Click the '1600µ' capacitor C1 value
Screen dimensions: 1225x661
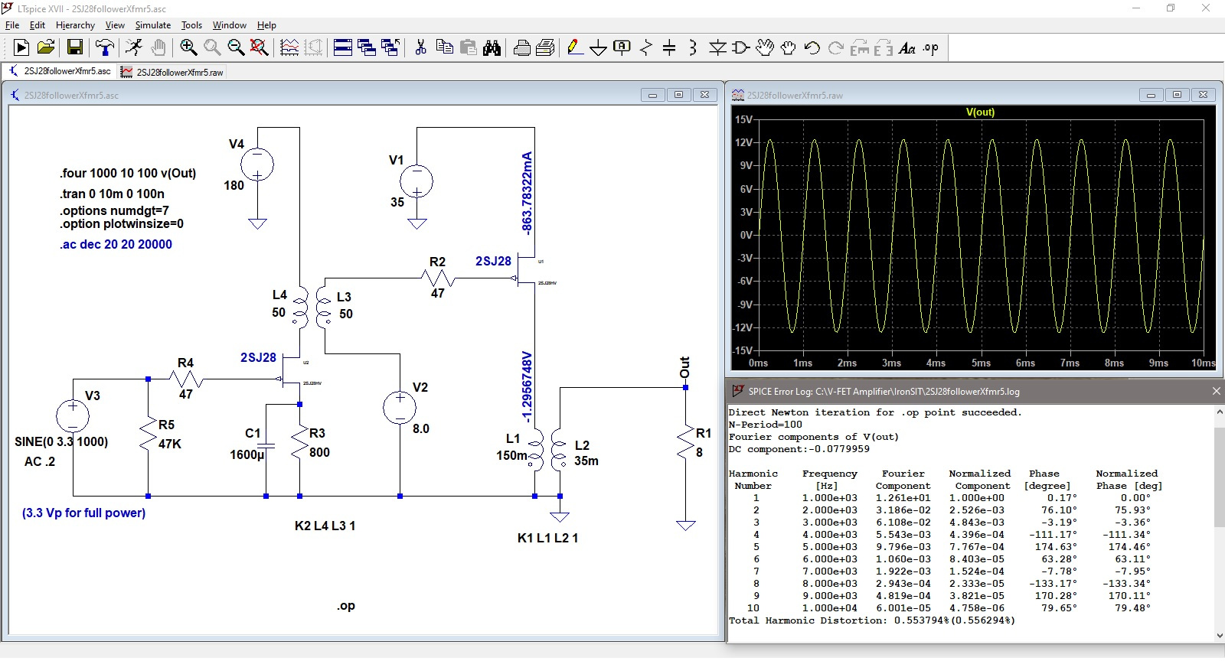[x=247, y=455]
